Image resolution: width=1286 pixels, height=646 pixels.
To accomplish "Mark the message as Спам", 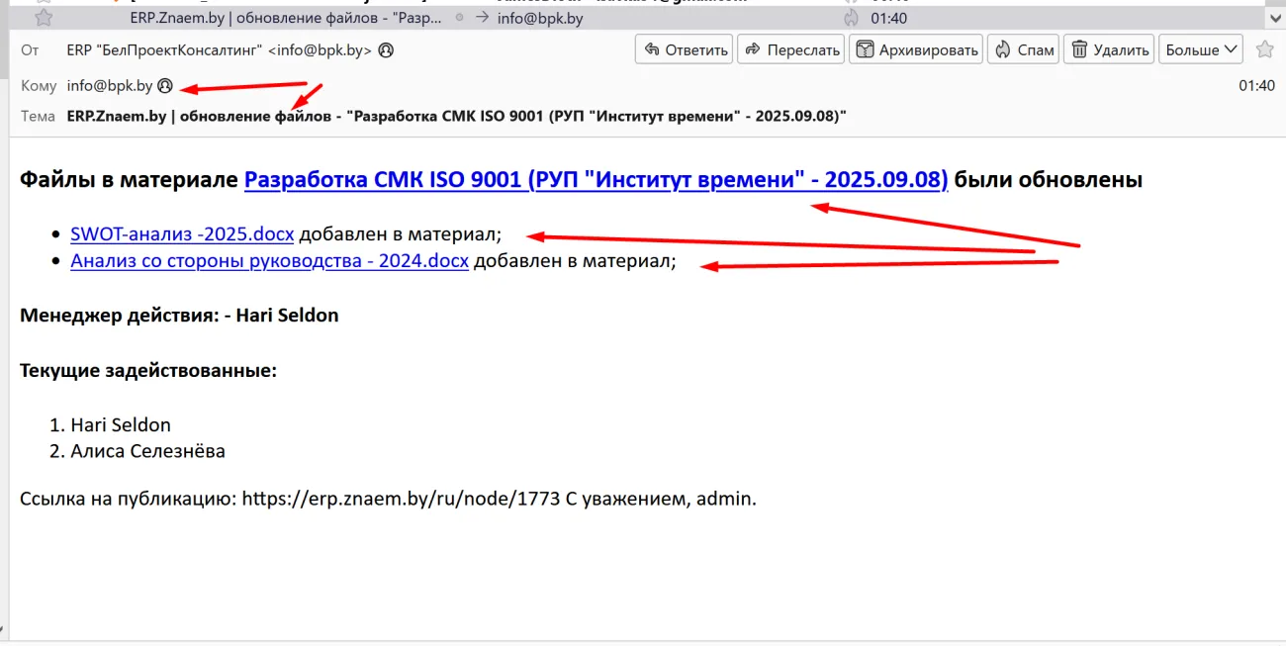I will 1023,49.
